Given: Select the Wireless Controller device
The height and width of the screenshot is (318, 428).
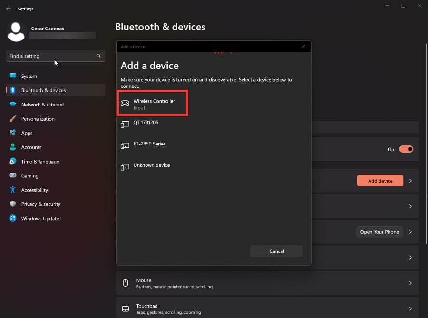Looking at the screenshot, I should pyautogui.click(x=152, y=103).
